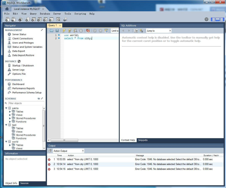226x188 pixels.
Task: Switch to the Snippets tab
Action: tap(143, 140)
